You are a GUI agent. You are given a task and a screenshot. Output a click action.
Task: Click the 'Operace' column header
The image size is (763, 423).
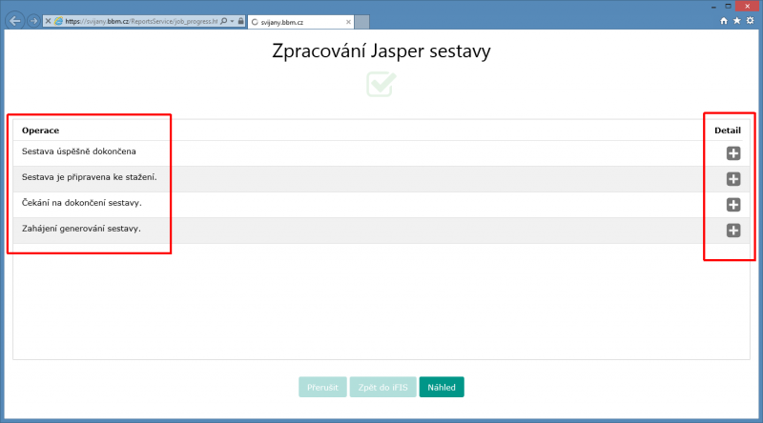point(40,131)
